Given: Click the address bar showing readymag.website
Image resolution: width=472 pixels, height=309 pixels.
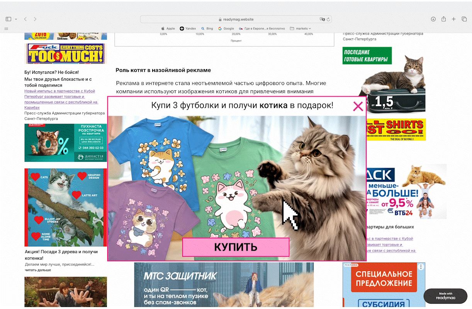Looking at the screenshot, I should 236,19.
